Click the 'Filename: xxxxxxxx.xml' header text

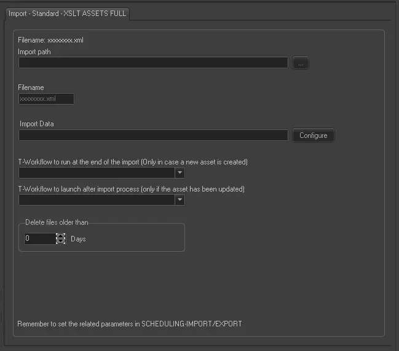50,40
